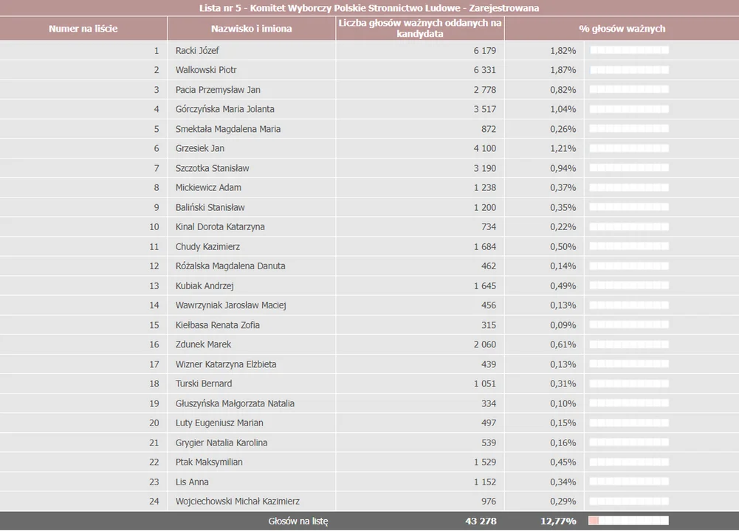739x531 pixels.
Task: Select candidate name Wojciechowski Michał Kazimierz
Action: (238, 502)
